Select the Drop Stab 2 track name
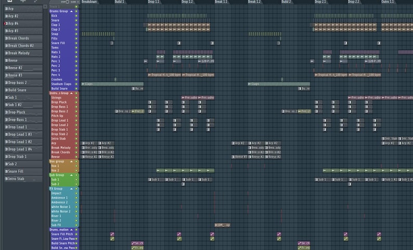This screenshot has height=250, width=413. click(x=59, y=134)
